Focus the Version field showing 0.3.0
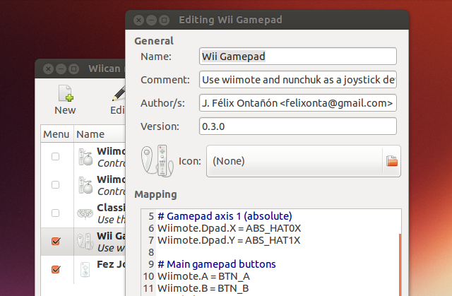Viewport: 452px width, 296px height. [298, 126]
